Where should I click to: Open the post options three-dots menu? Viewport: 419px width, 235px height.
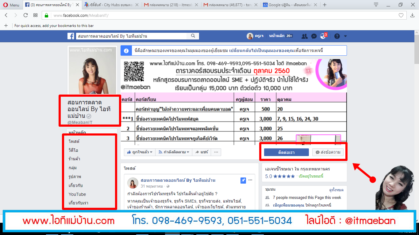[x=250, y=180]
